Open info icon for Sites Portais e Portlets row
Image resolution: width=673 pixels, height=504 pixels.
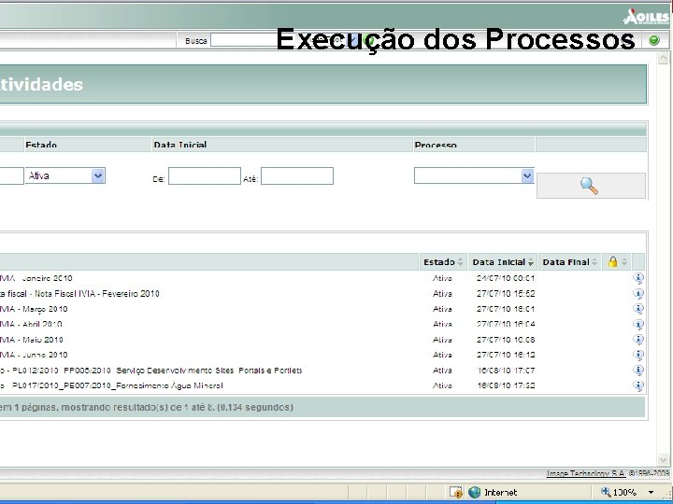638,371
